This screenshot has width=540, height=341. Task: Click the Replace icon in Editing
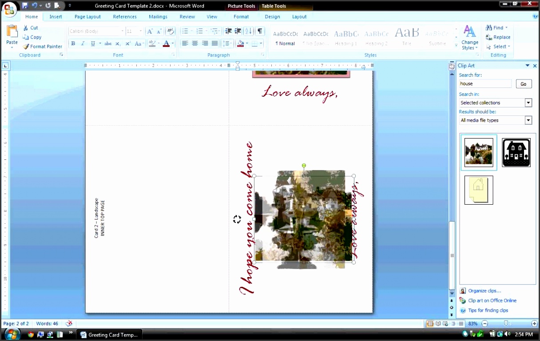[488, 37]
